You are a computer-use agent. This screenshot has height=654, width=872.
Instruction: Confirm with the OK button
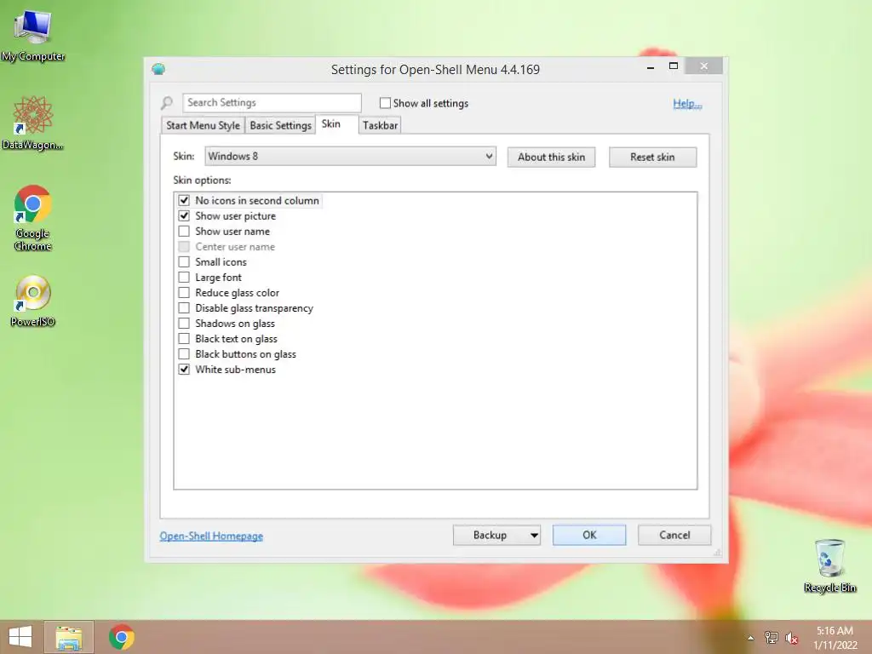589,535
